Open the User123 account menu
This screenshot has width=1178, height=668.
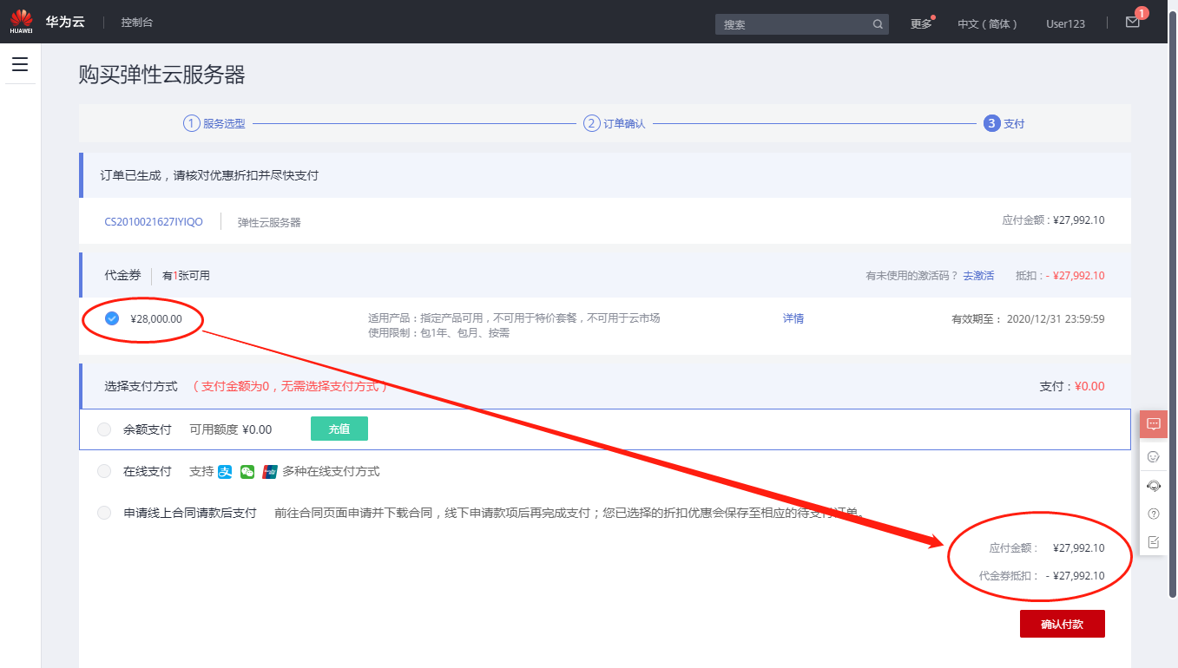coord(1065,24)
